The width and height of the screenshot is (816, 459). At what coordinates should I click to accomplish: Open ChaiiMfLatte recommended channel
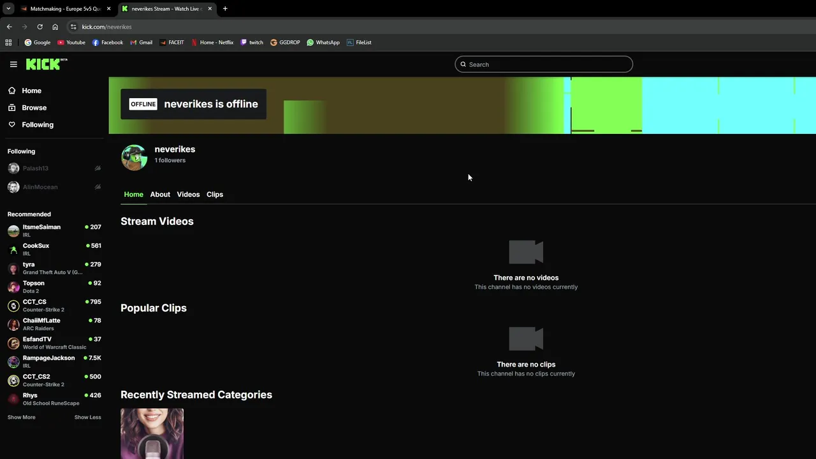[54, 324]
